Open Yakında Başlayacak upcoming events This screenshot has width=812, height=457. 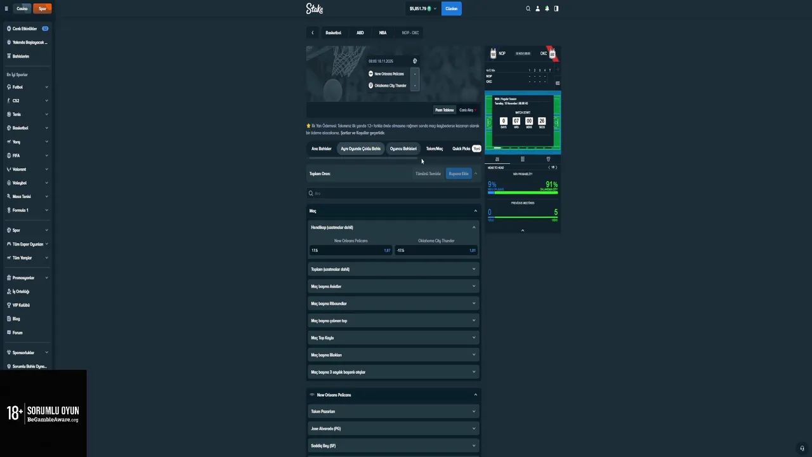(x=27, y=43)
